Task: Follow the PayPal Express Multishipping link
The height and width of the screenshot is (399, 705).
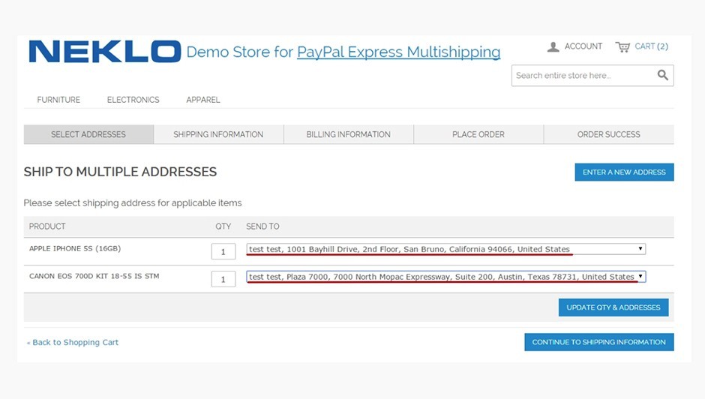Action: tap(398, 52)
